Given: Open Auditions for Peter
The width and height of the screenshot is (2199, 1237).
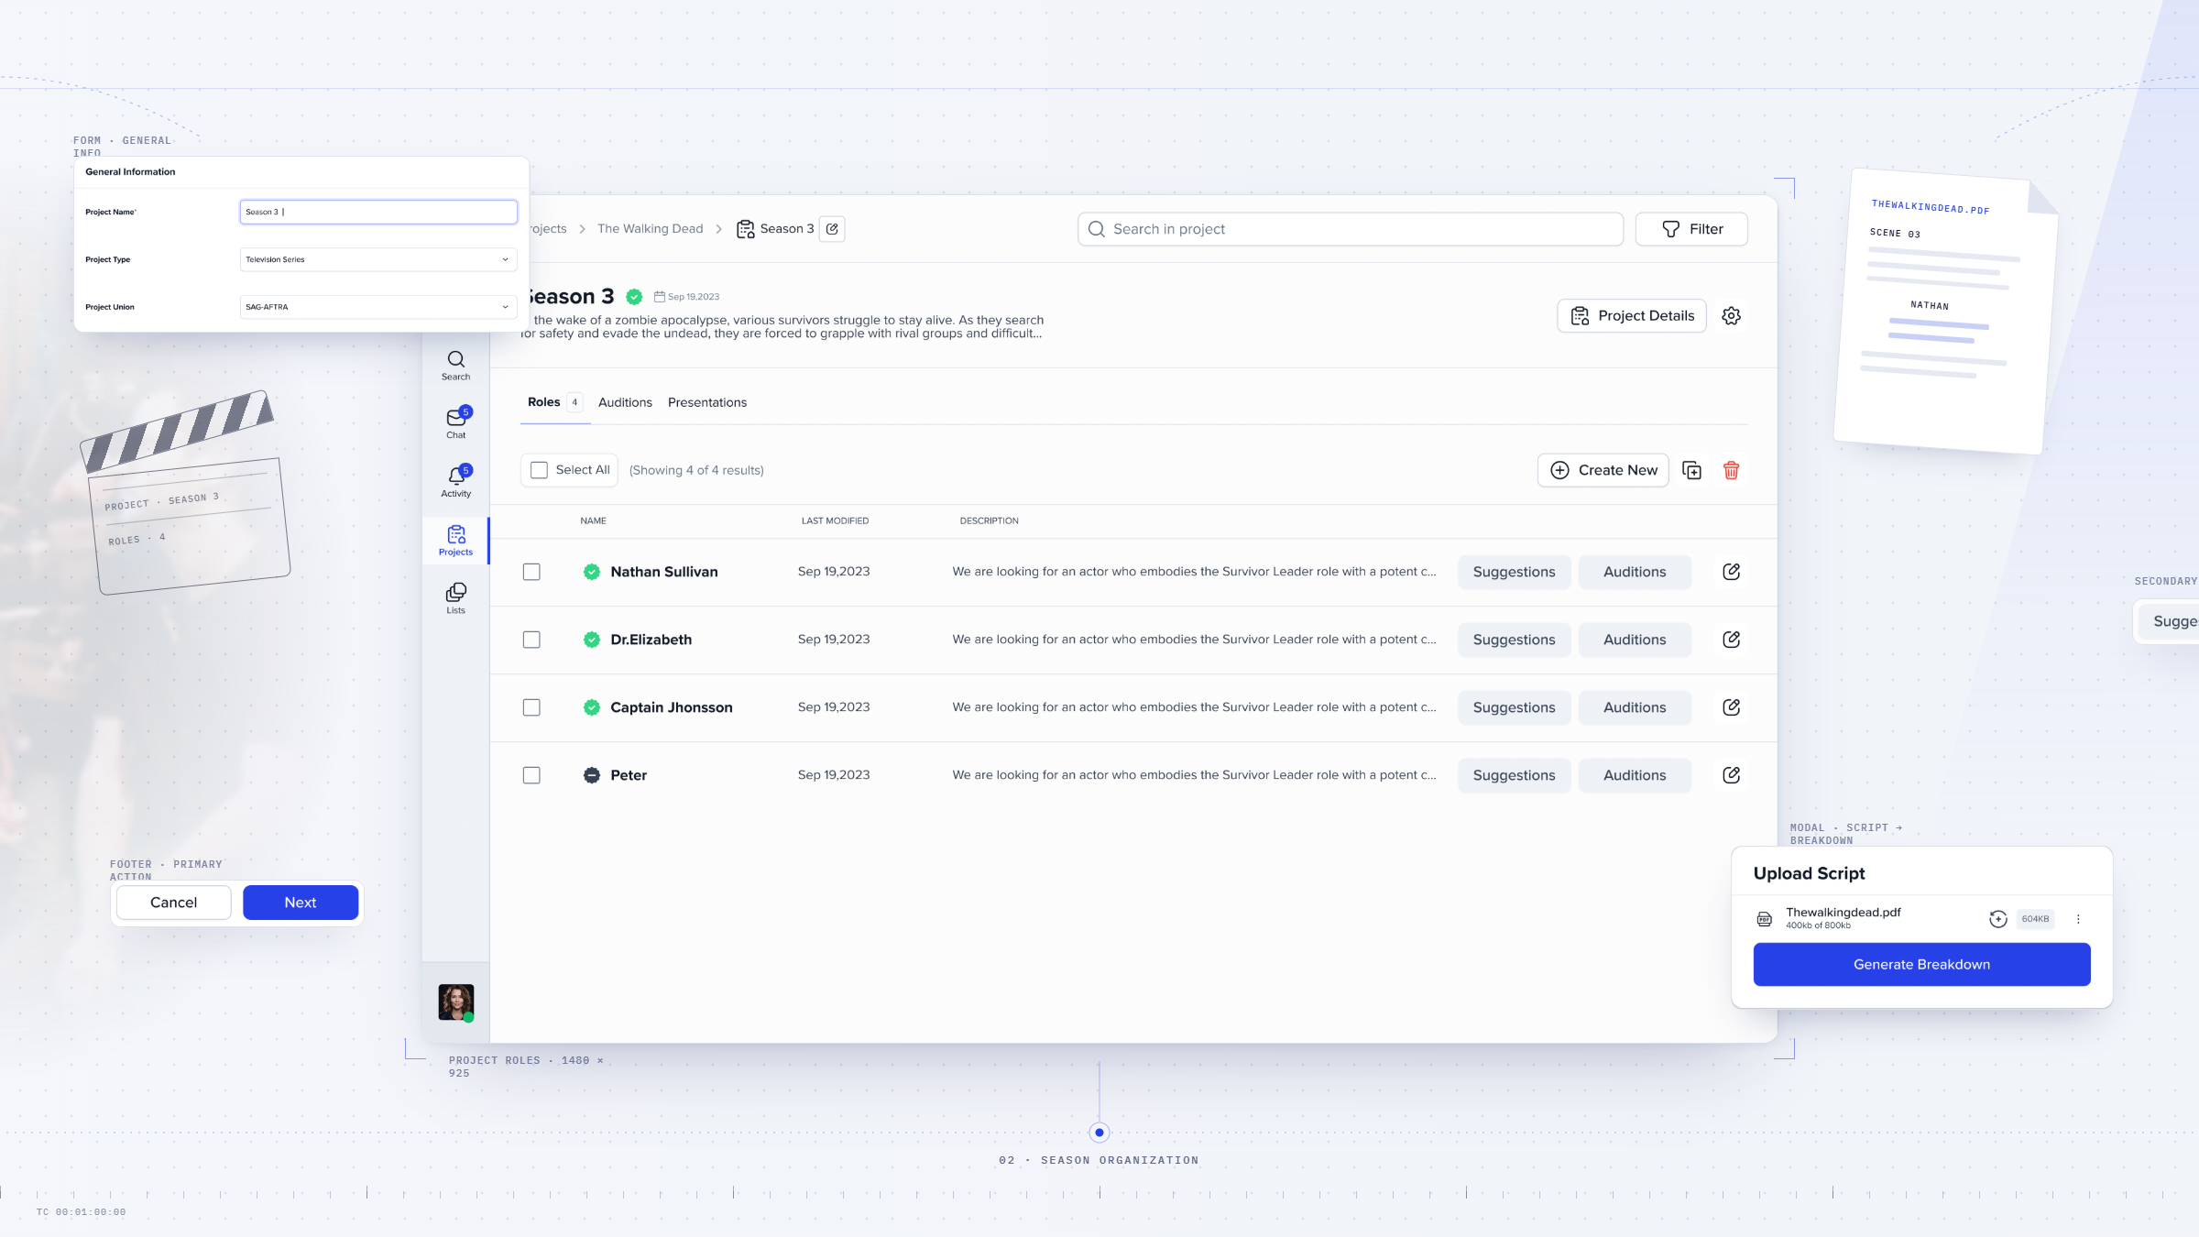Looking at the screenshot, I should tap(1635, 775).
